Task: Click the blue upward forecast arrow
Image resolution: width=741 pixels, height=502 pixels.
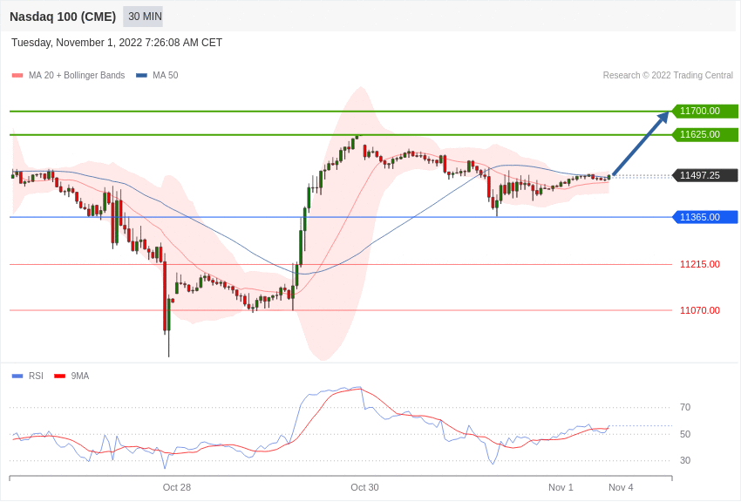Action: [x=641, y=143]
